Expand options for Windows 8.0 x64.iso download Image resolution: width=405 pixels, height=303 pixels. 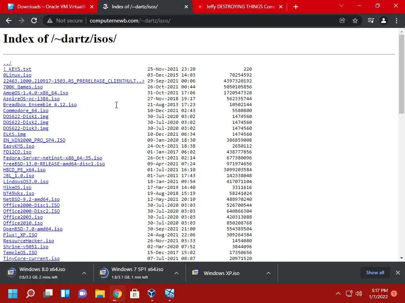(84, 273)
